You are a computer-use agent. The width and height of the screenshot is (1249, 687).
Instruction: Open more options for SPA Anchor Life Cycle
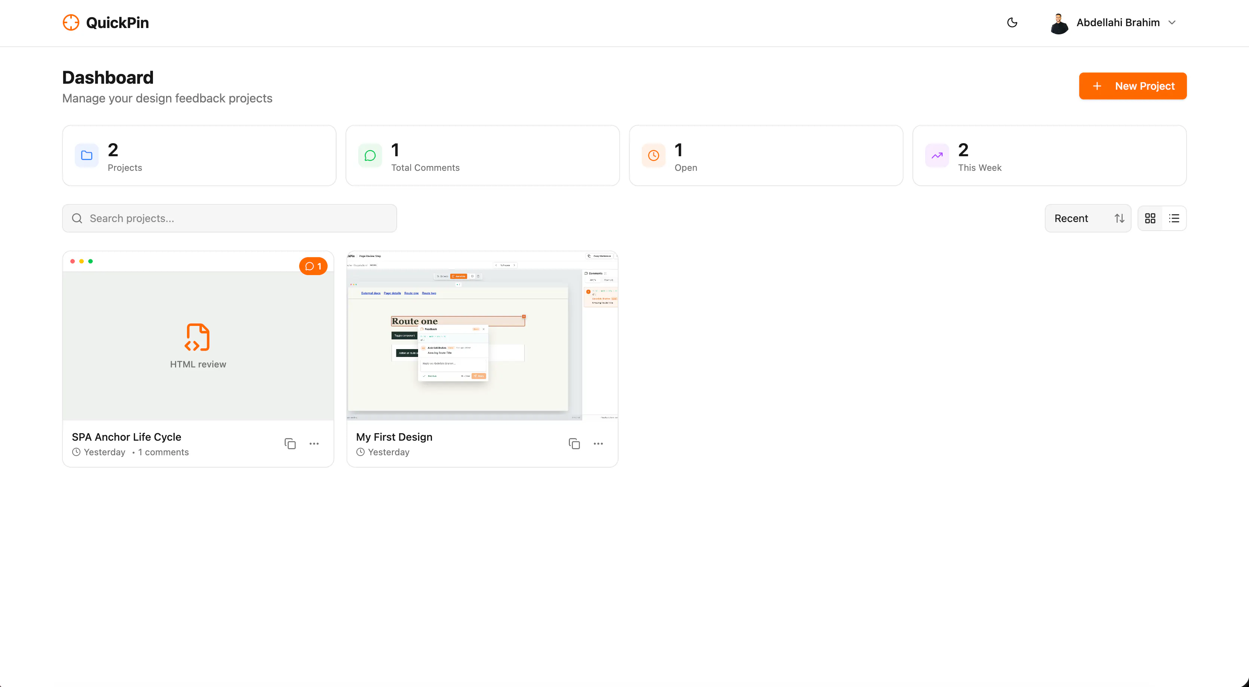pos(314,443)
